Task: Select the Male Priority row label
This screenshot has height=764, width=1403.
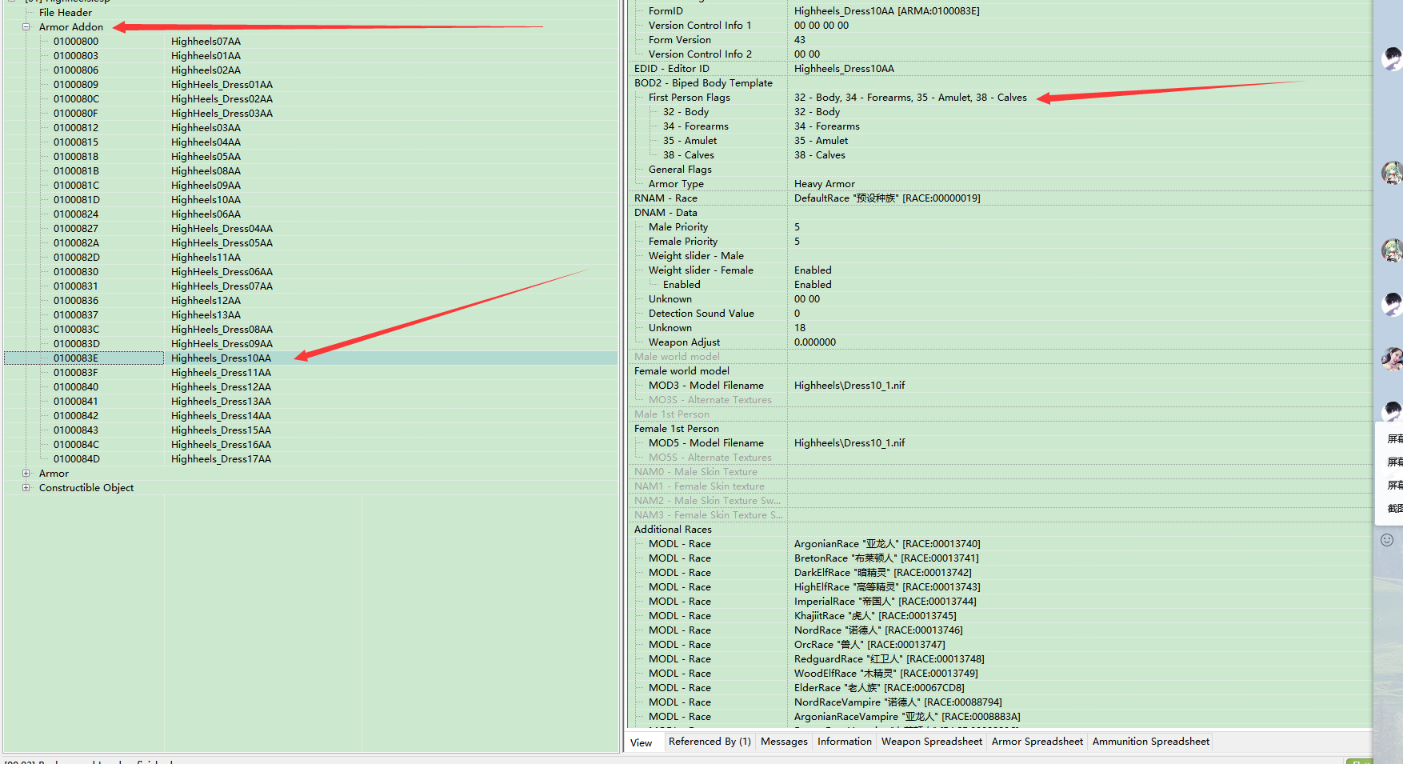Action: point(678,226)
